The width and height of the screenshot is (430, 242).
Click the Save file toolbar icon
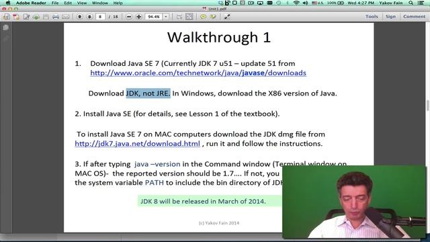[x=46, y=17]
